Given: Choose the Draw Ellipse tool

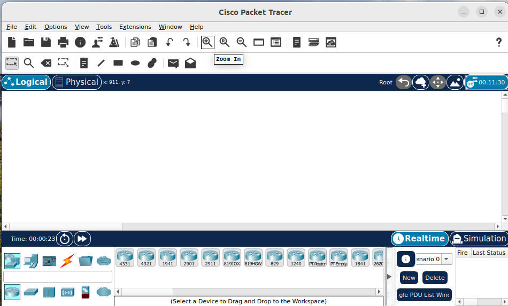Looking at the screenshot, I should 135,63.
